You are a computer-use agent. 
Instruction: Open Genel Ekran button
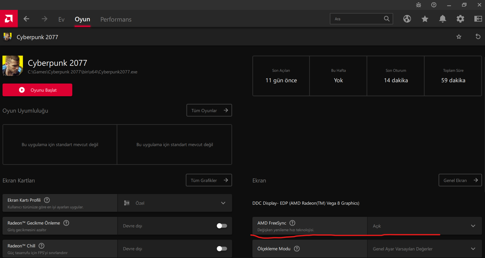point(460,180)
